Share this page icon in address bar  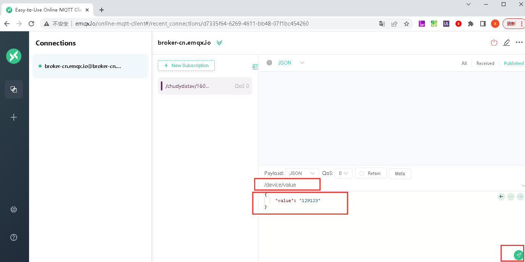394,24
